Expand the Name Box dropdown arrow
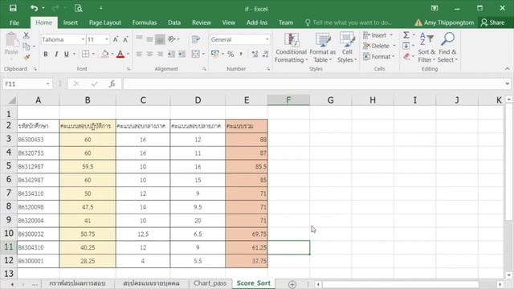Viewport: 514px width, 289px height. click(x=48, y=84)
